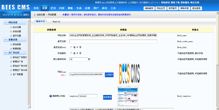Click the BEES CMS logo in header
The height and width of the screenshot is (110, 219).
pyautogui.click(x=16, y=7)
